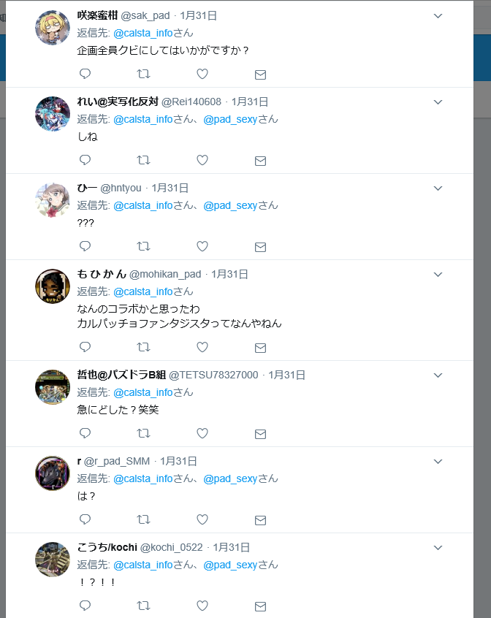This screenshot has width=491, height=618.
Task: Open the @pad_sexy mention in ひー's reply
Action: [230, 205]
